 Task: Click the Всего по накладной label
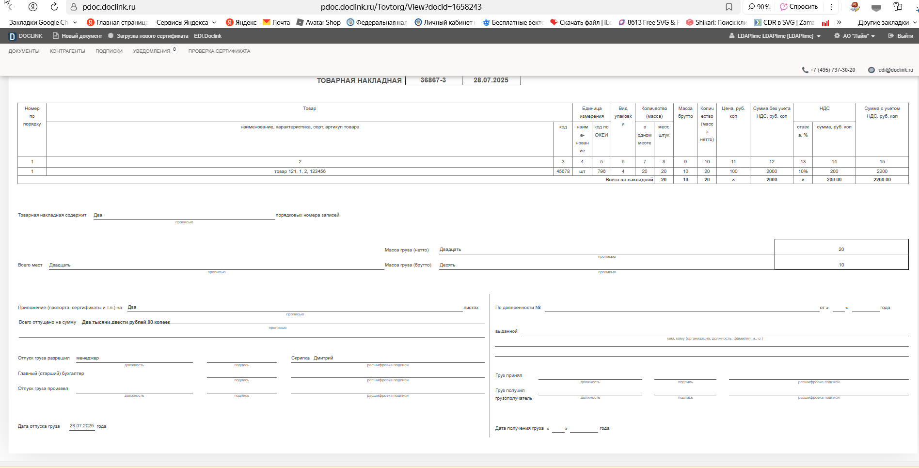pyautogui.click(x=629, y=180)
